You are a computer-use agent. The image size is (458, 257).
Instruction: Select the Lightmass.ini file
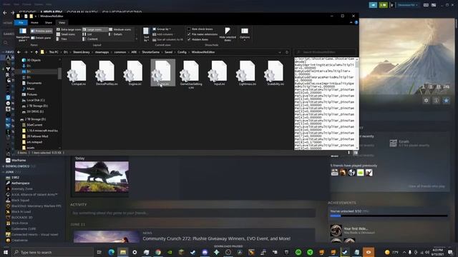[247, 73]
